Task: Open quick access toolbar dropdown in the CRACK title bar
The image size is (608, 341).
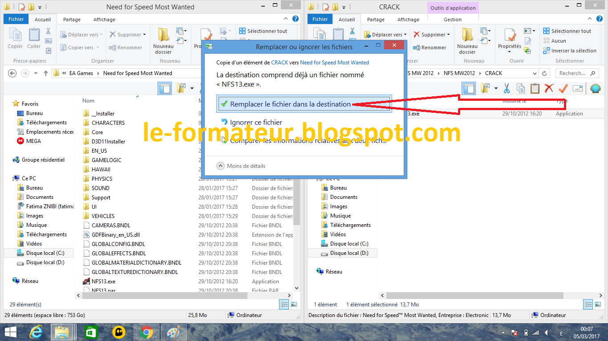Action: point(344,7)
